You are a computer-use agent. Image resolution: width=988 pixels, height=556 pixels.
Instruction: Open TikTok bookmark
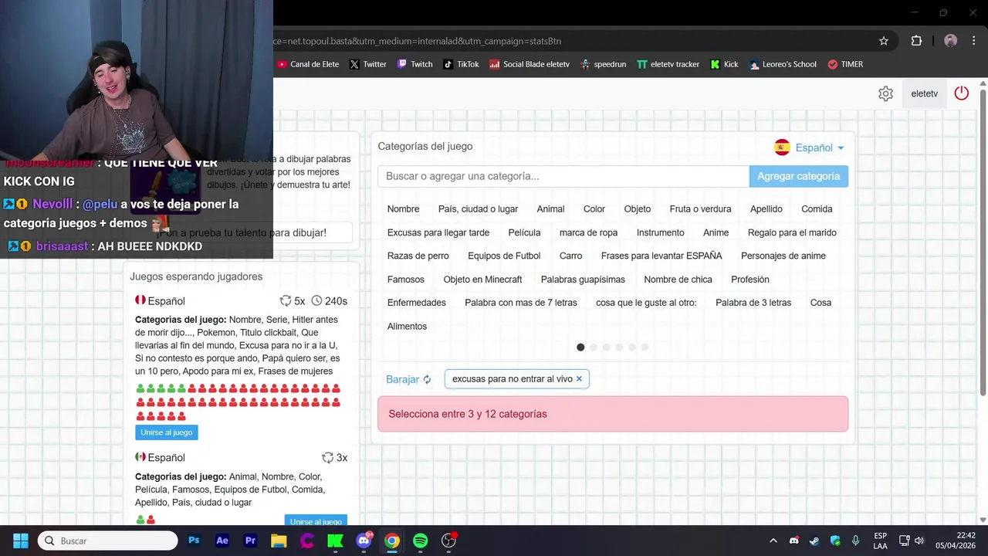click(x=461, y=64)
